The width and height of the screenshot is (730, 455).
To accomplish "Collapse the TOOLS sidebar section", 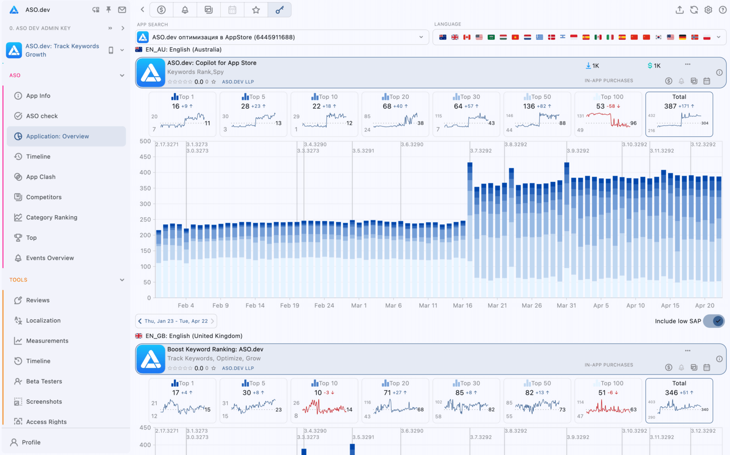I will (122, 279).
